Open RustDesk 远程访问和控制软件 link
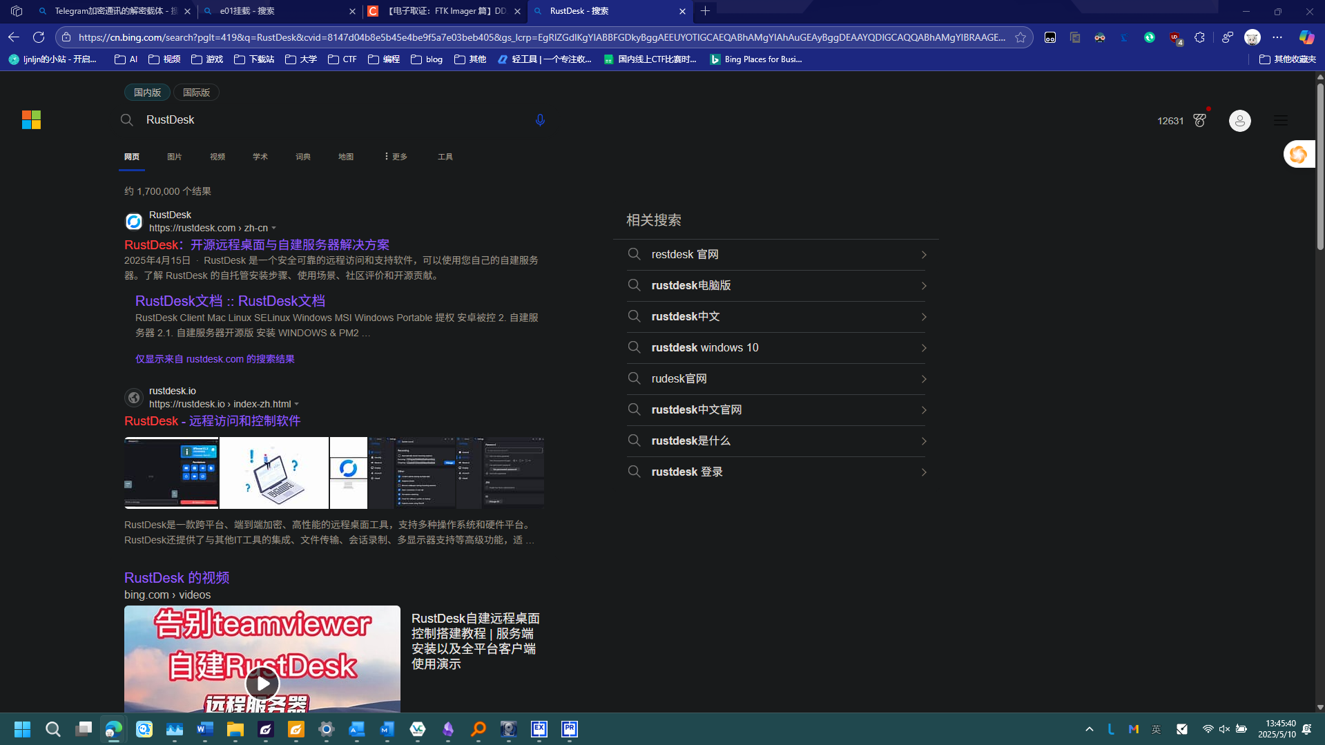The image size is (1325, 745). [213, 421]
